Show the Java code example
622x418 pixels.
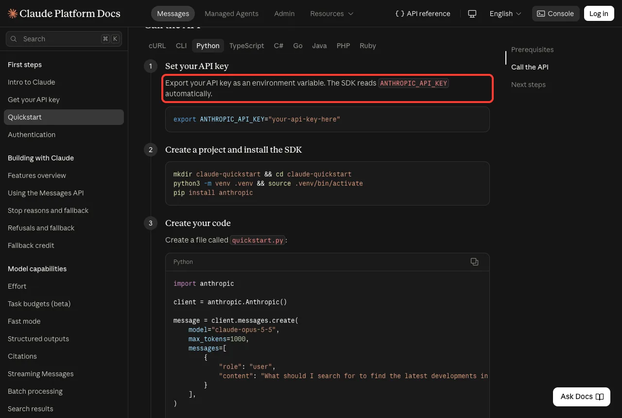(x=319, y=46)
